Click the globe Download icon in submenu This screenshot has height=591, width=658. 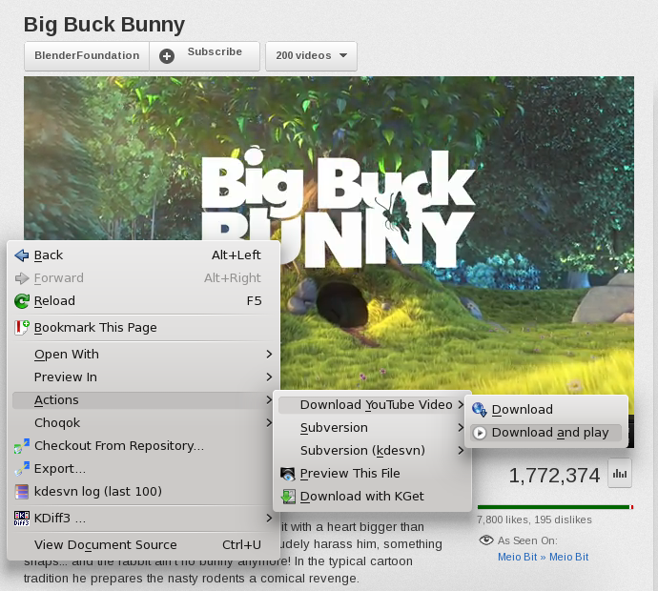click(480, 409)
